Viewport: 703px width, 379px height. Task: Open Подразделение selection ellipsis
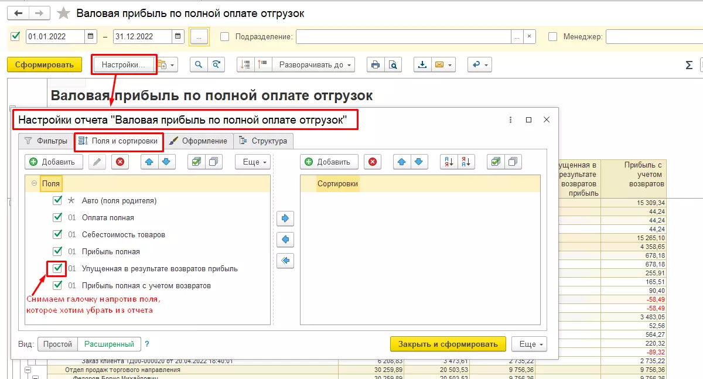tap(516, 36)
